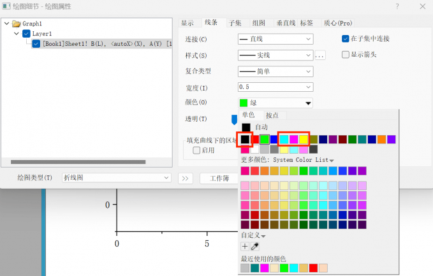Collapse the Layer1 tree node
The image size is (433, 276).
(17, 34)
